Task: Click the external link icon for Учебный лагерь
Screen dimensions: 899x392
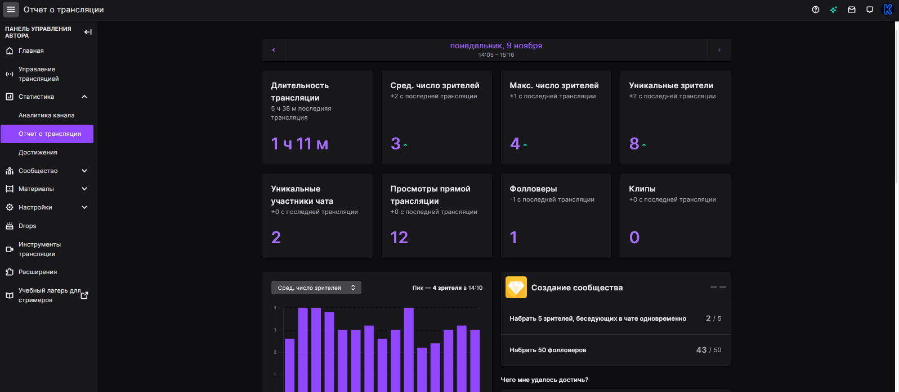Action: pyautogui.click(x=84, y=295)
